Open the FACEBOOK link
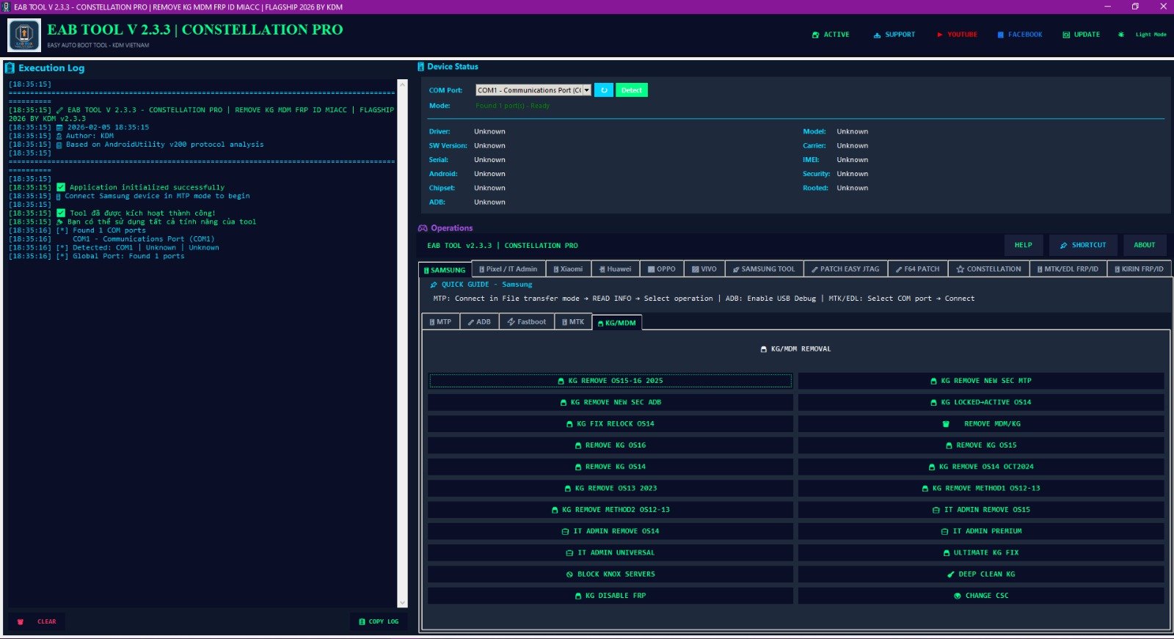Viewport: 1174px width, 639px height. 1020,34
